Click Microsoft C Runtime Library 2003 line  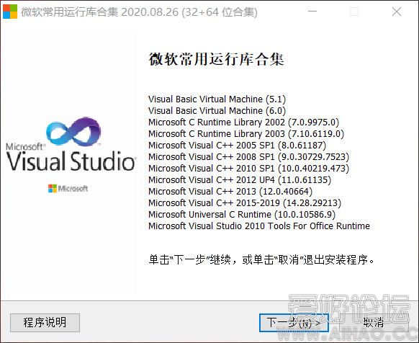pos(246,134)
